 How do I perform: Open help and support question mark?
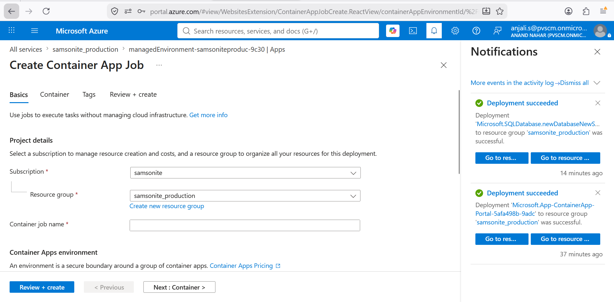[x=476, y=31]
